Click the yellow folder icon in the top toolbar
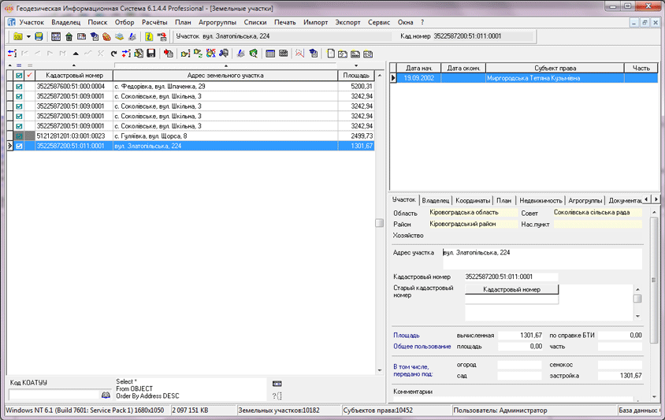Viewport: 665px width, 420px height. [x=18, y=37]
